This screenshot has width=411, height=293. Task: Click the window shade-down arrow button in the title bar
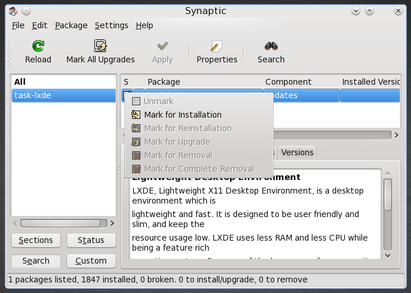(356, 11)
